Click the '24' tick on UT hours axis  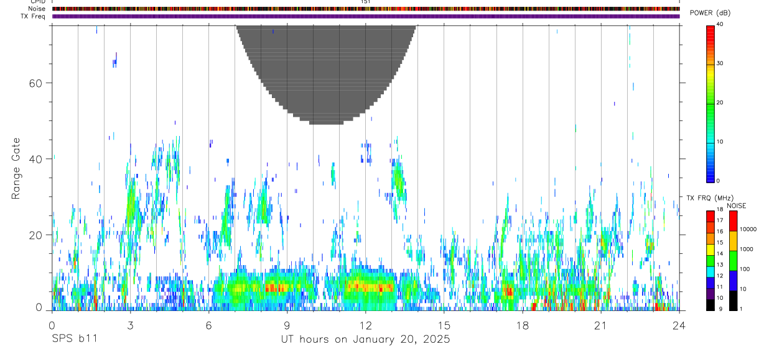tap(679, 325)
